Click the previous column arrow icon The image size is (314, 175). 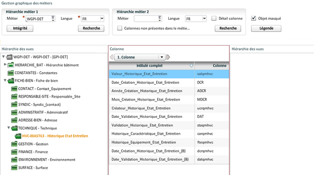coord(111,57)
